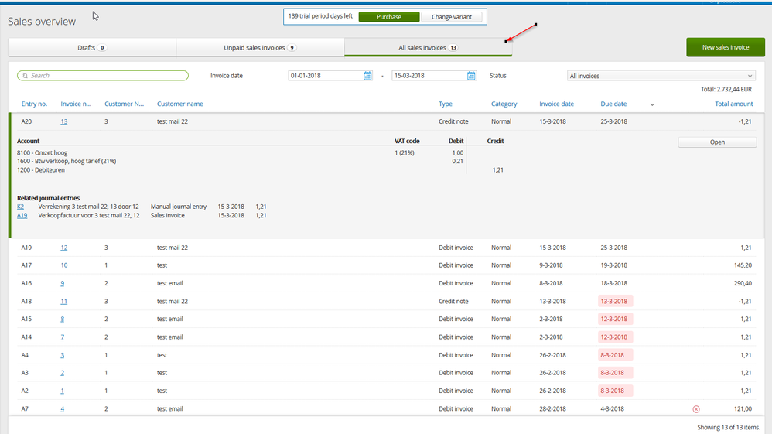Image resolution: width=772 pixels, height=434 pixels.
Task: Sort by Type column header
Action: click(446, 104)
